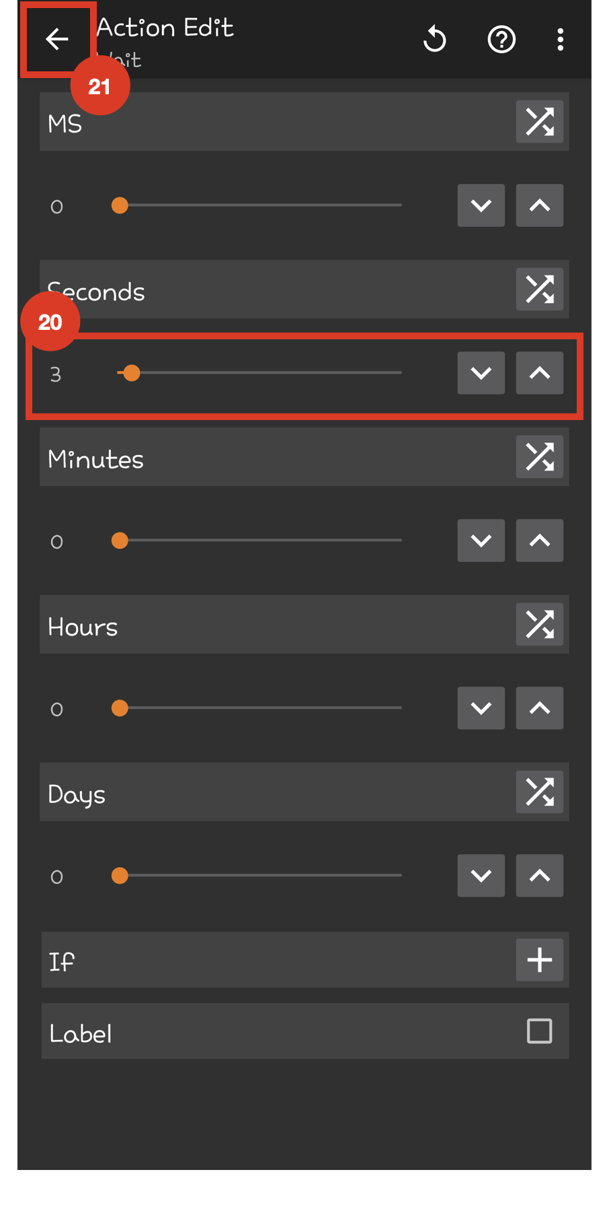Click the undo changes icon in toolbar
Image resolution: width=609 pixels, height=1205 pixels.
click(x=435, y=40)
